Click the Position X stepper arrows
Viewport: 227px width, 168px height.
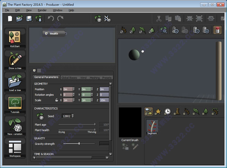[74, 89]
